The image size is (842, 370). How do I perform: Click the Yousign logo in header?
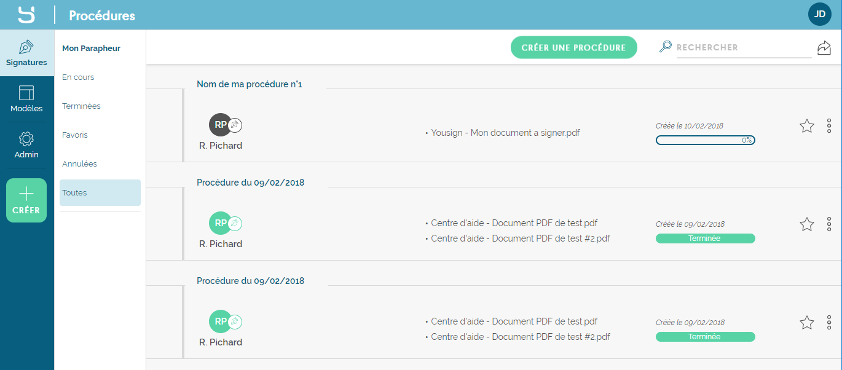coord(26,15)
